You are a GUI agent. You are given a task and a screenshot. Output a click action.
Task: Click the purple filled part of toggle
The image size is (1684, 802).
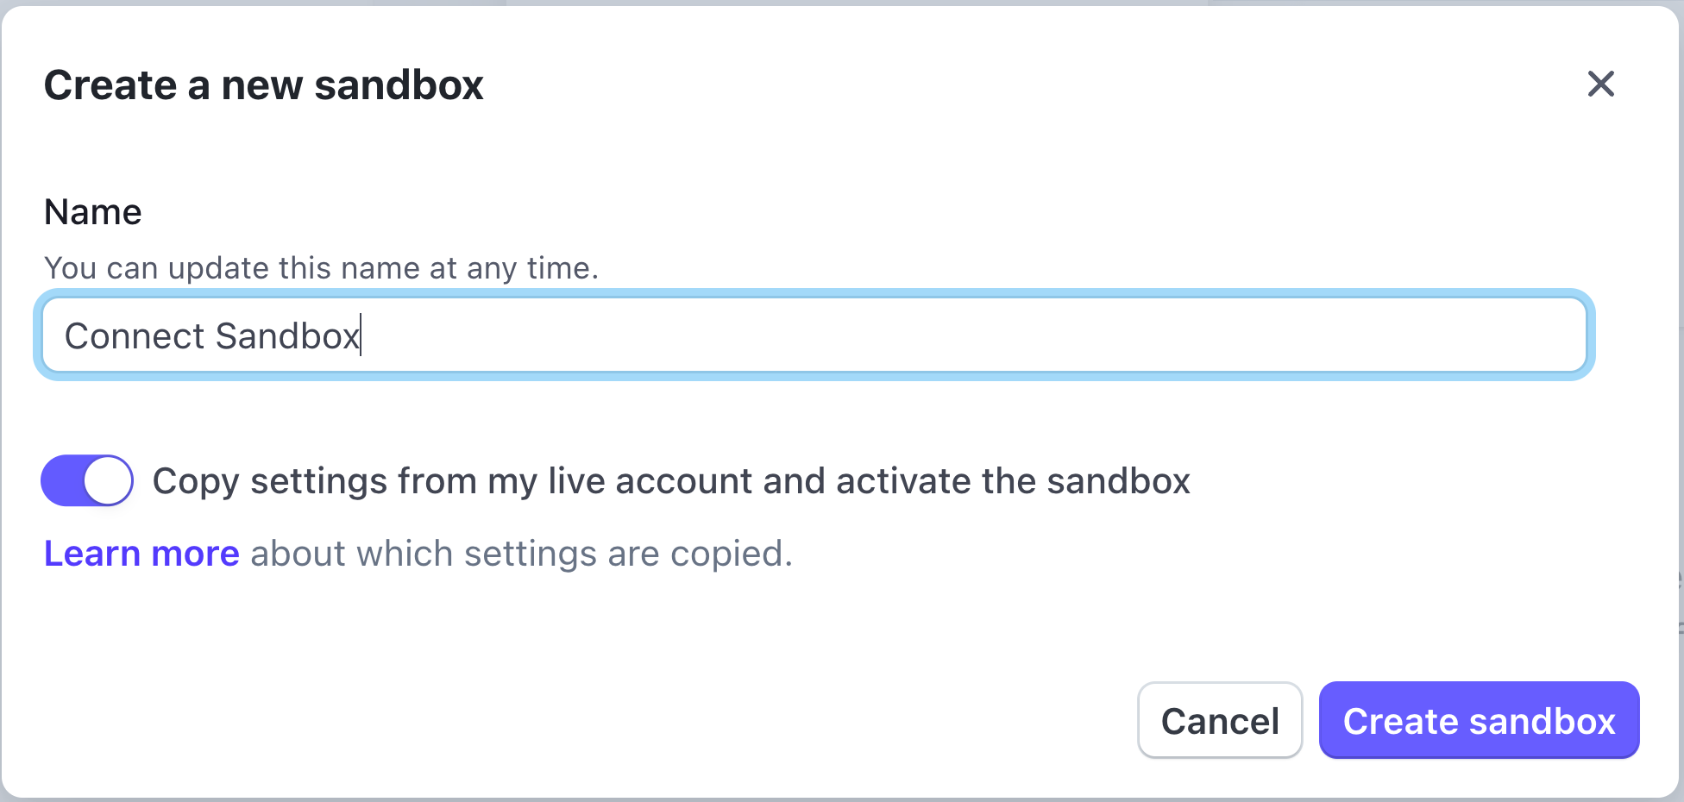(x=62, y=480)
